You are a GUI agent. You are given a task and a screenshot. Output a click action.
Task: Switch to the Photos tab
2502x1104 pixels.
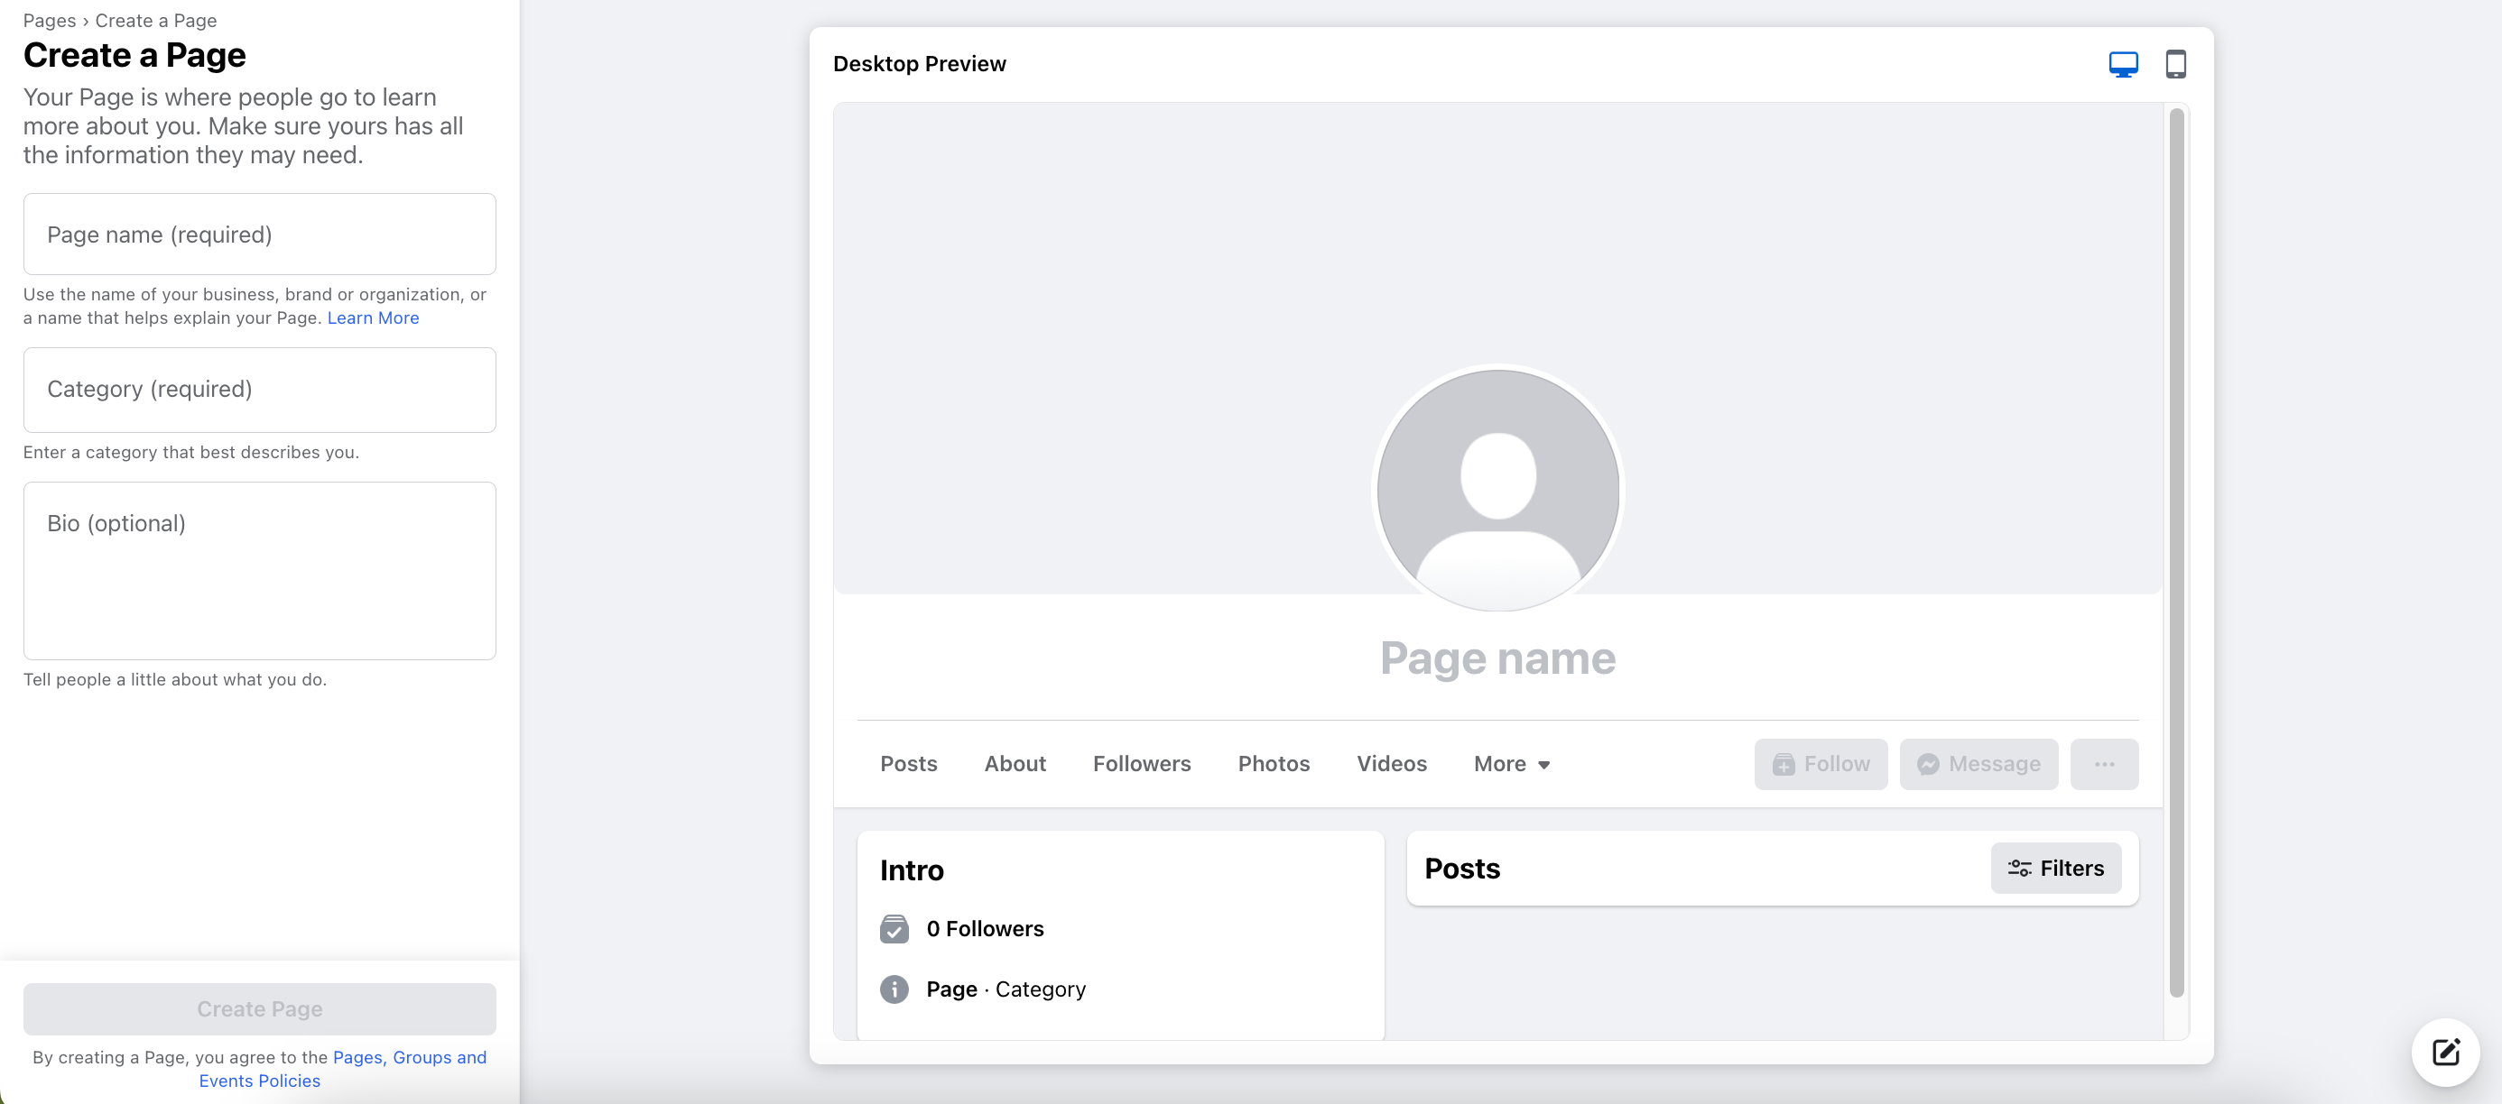pyautogui.click(x=1274, y=764)
